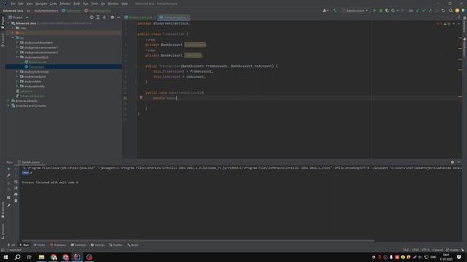Open IntelliJ IDEA taskbar icon
This screenshot has width=467, height=262.
77,257
